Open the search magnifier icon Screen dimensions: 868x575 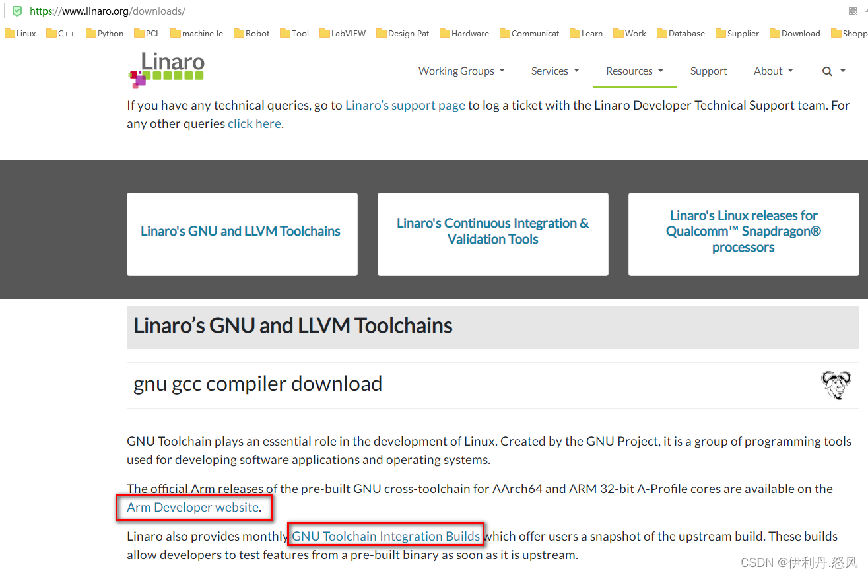(x=827, y=71)
